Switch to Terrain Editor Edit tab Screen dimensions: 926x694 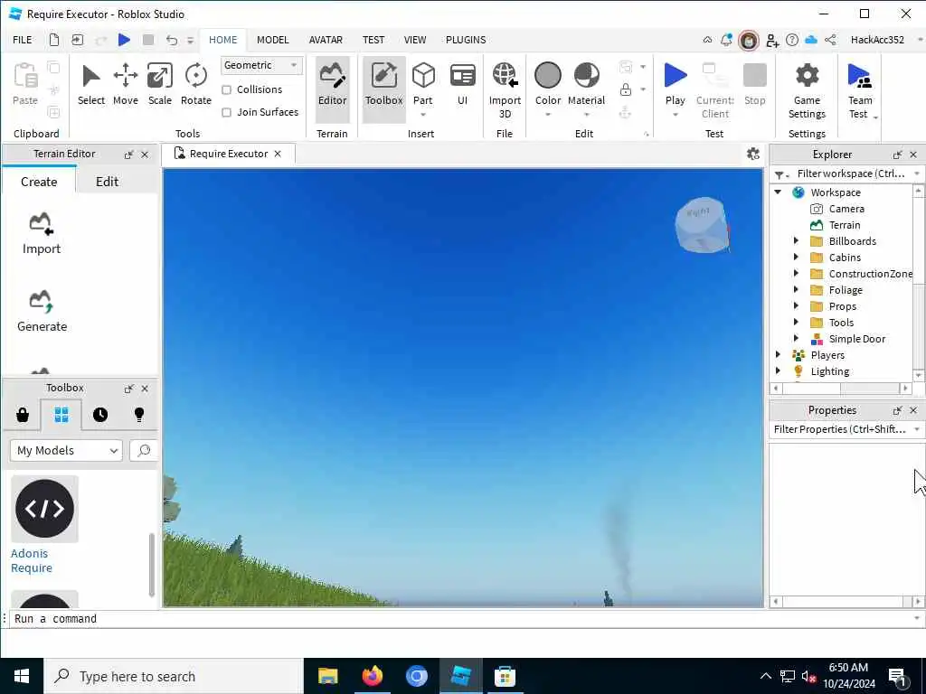(107, 182)
